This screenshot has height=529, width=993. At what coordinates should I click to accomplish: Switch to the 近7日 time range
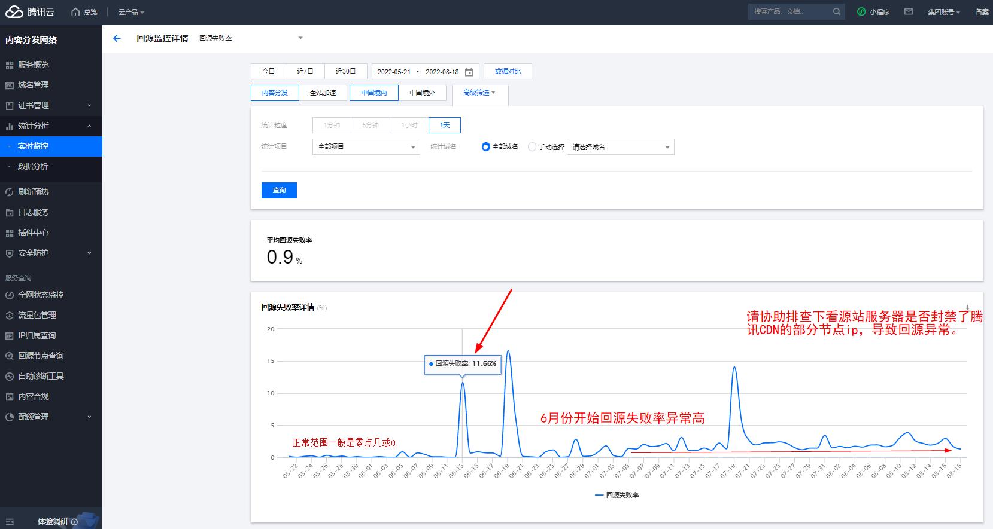(305, 71)
